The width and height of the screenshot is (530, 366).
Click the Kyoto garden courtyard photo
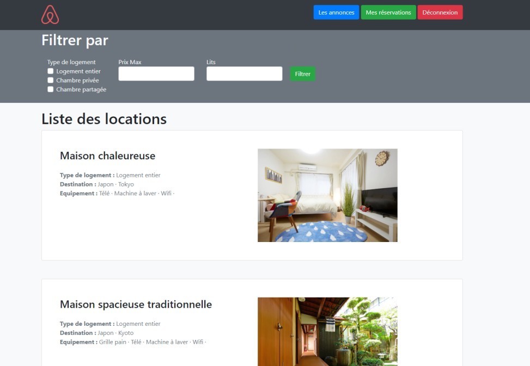point(327,331)
